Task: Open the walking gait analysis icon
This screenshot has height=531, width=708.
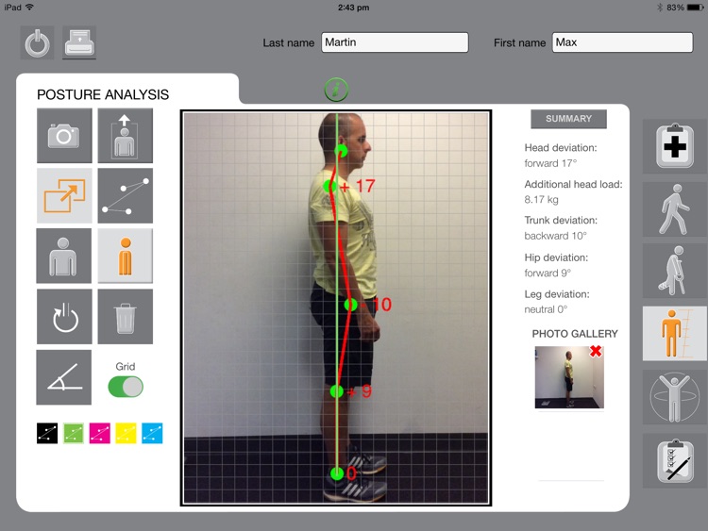Action: 675,209
